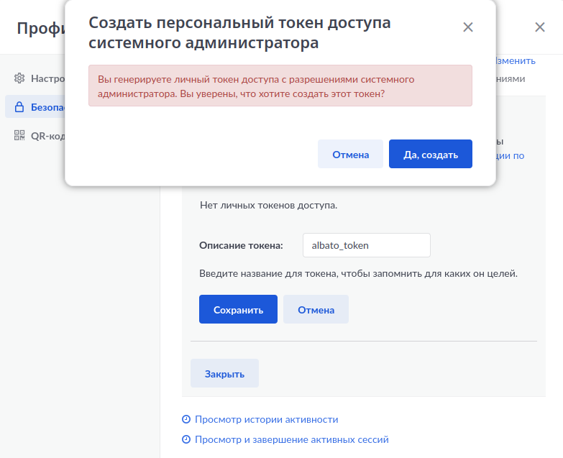Image resolution: width=563 pixels, height=458 pixels.
Task: Select the QR-код sidebar tab label
Action: 47,136
